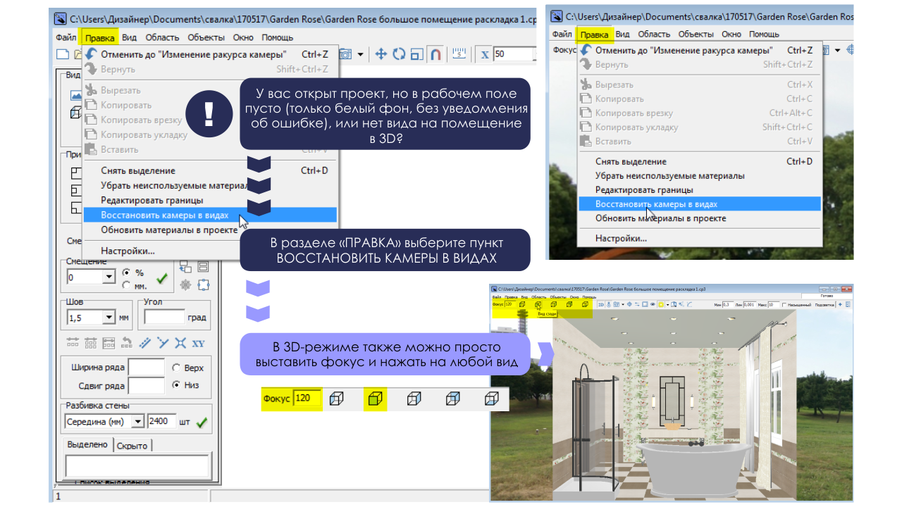Click third gray tile layout icon under Шов
This screenshot has width=902, height=507.
(109, 343)
